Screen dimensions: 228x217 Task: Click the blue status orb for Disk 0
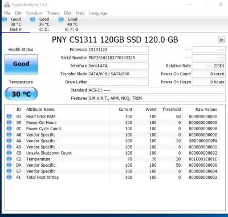pyautogui.click(x=5, y=19)
